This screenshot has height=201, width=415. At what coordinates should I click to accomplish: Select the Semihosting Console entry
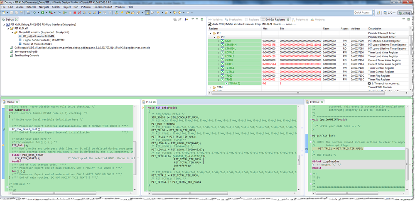27,55
